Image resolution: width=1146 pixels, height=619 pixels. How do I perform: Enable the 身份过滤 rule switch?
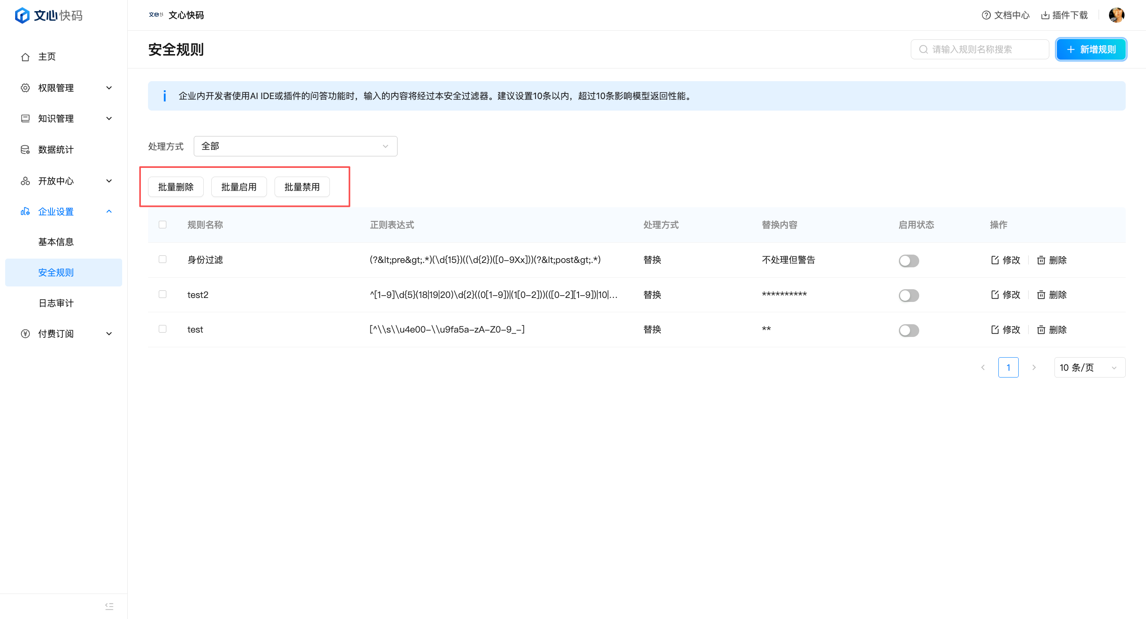point(908,261)
